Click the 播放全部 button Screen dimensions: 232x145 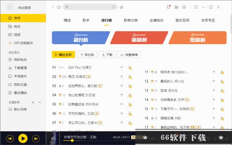point(63,55)
